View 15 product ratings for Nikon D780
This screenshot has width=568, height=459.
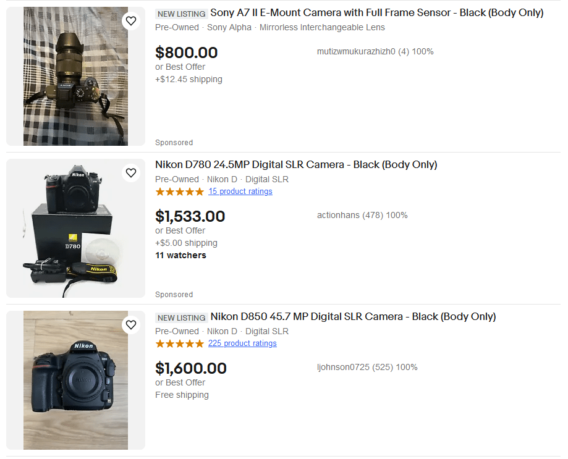point(240,192)
